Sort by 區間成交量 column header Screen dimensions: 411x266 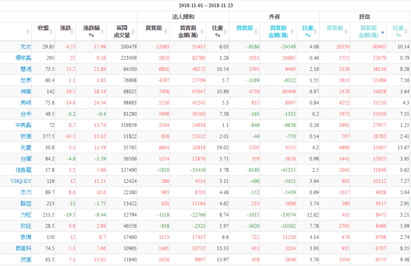122,31
